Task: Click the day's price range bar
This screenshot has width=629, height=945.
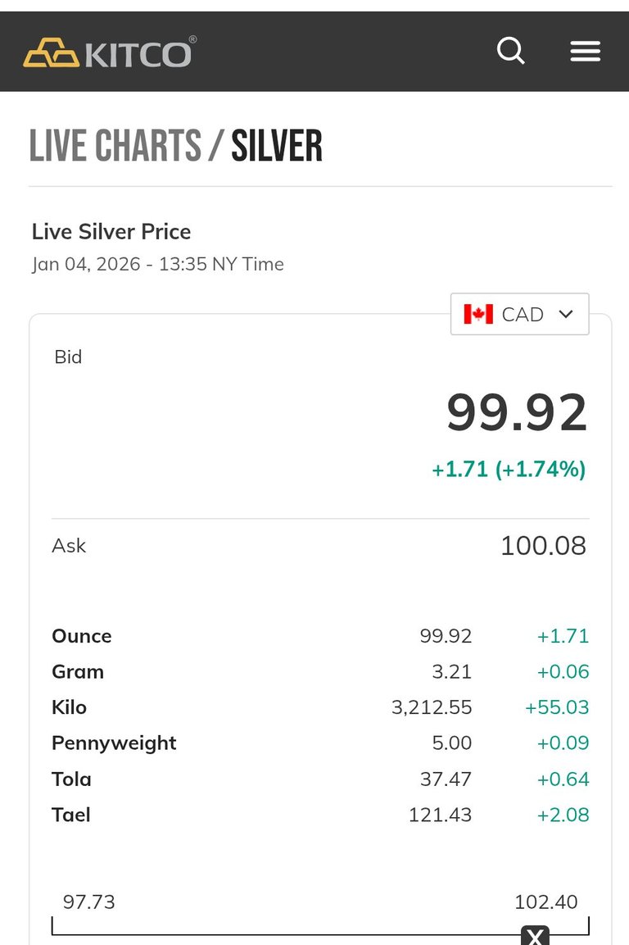Action: tap(319, 933)
